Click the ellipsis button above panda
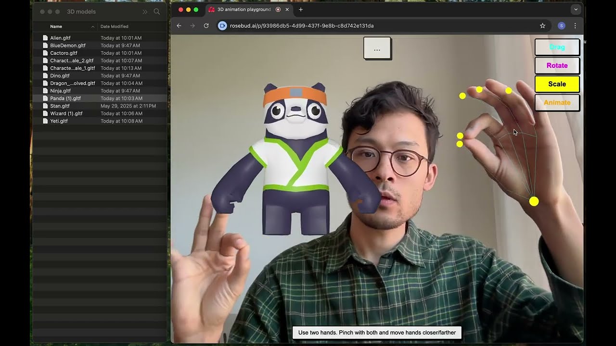Viewport: 616px width, 346px height. 377,49
